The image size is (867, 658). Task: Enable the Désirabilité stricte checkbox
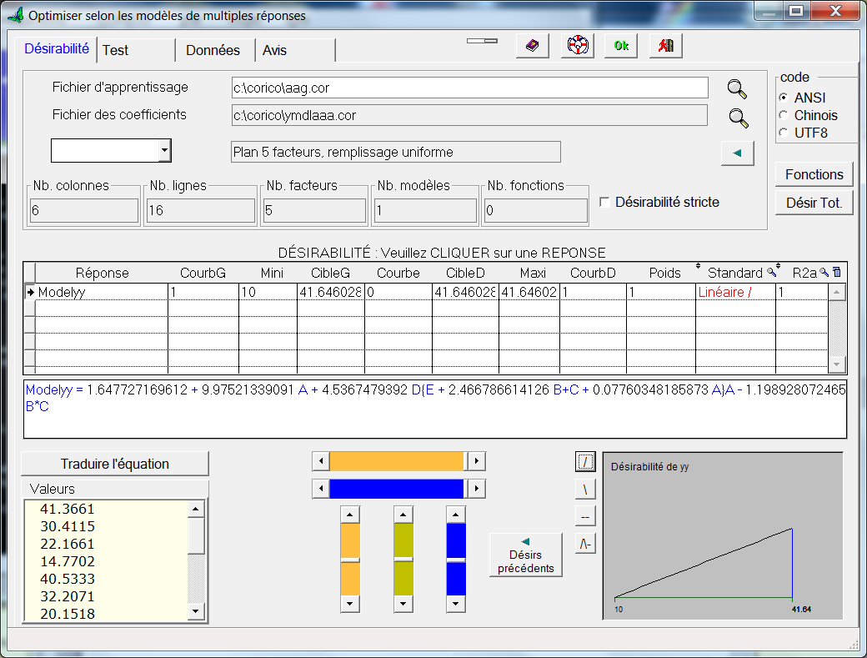[605, 202]
